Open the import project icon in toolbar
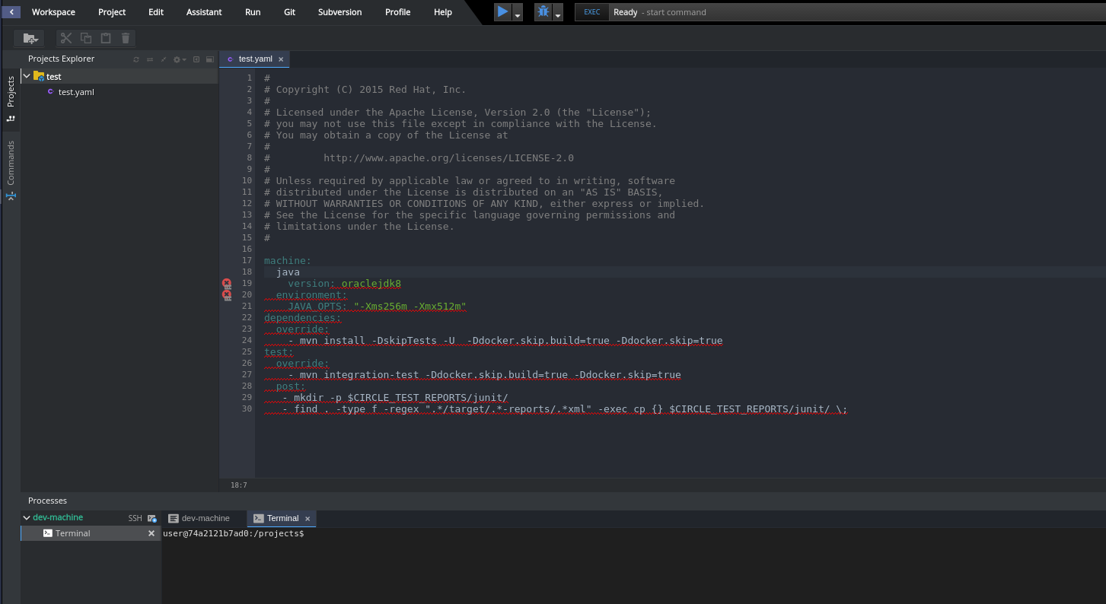The height and width of the screenshot is (604, 1106). click(x=30, y=38)
